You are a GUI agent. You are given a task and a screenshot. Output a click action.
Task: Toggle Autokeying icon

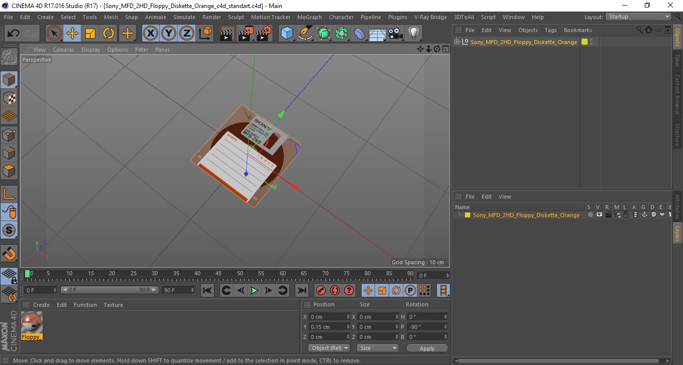pos(335,290)
